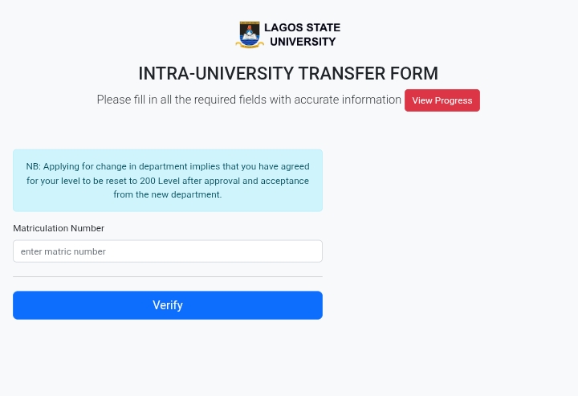
Task: Click the 'Please fill in all the required fields' text
Action: (201, 100)
